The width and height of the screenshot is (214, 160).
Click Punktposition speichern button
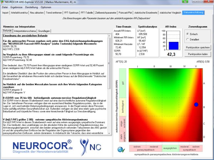198,48
